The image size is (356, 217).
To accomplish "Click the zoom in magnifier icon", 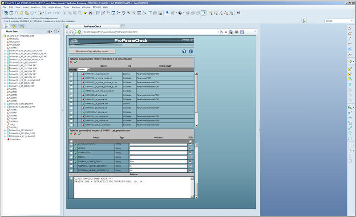I will [x=129, y=13].
